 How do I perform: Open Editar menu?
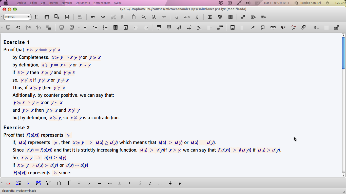click(x=33, y=3)
